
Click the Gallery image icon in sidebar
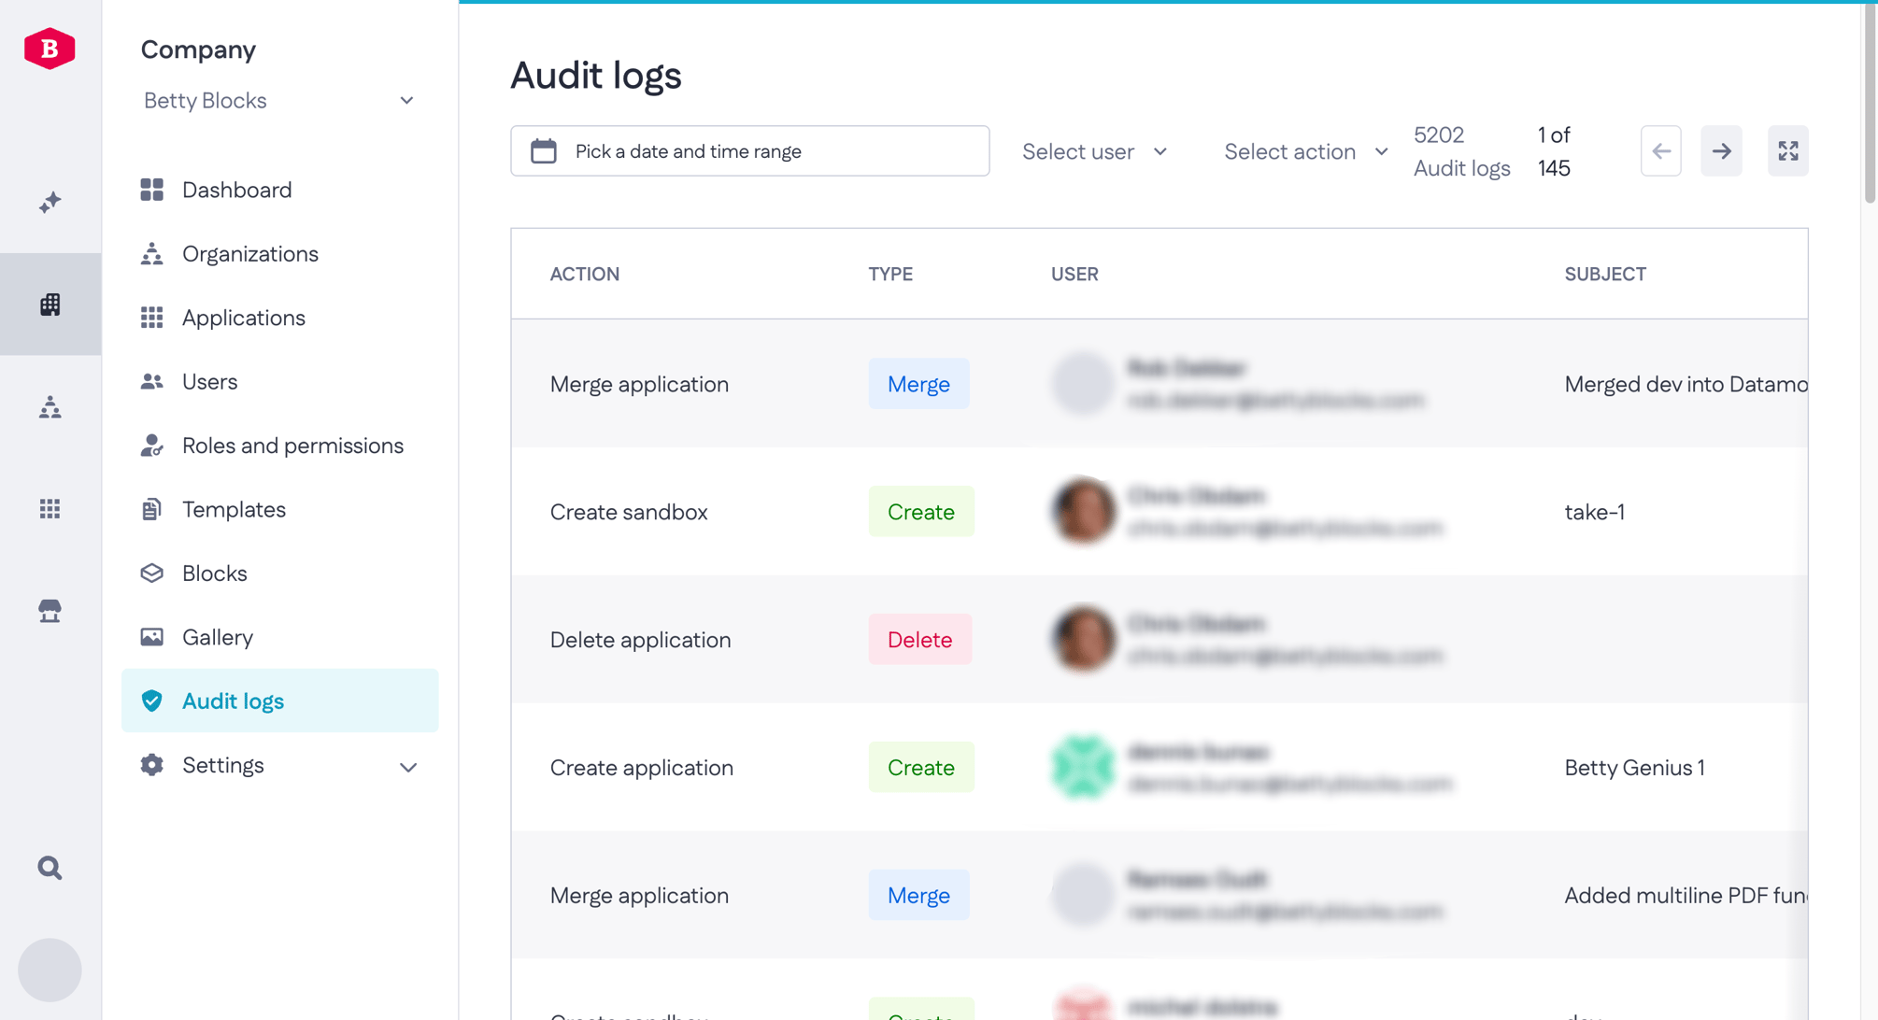click(151, 637)
